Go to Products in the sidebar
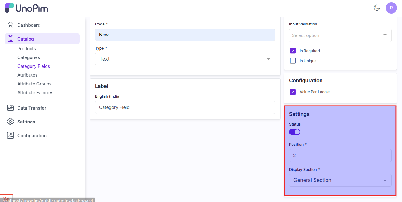This screenshot has height=202, width=402. coord(26,49)
